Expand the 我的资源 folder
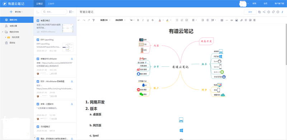Screen dimensions: 287x140 [x=5, y=37]
